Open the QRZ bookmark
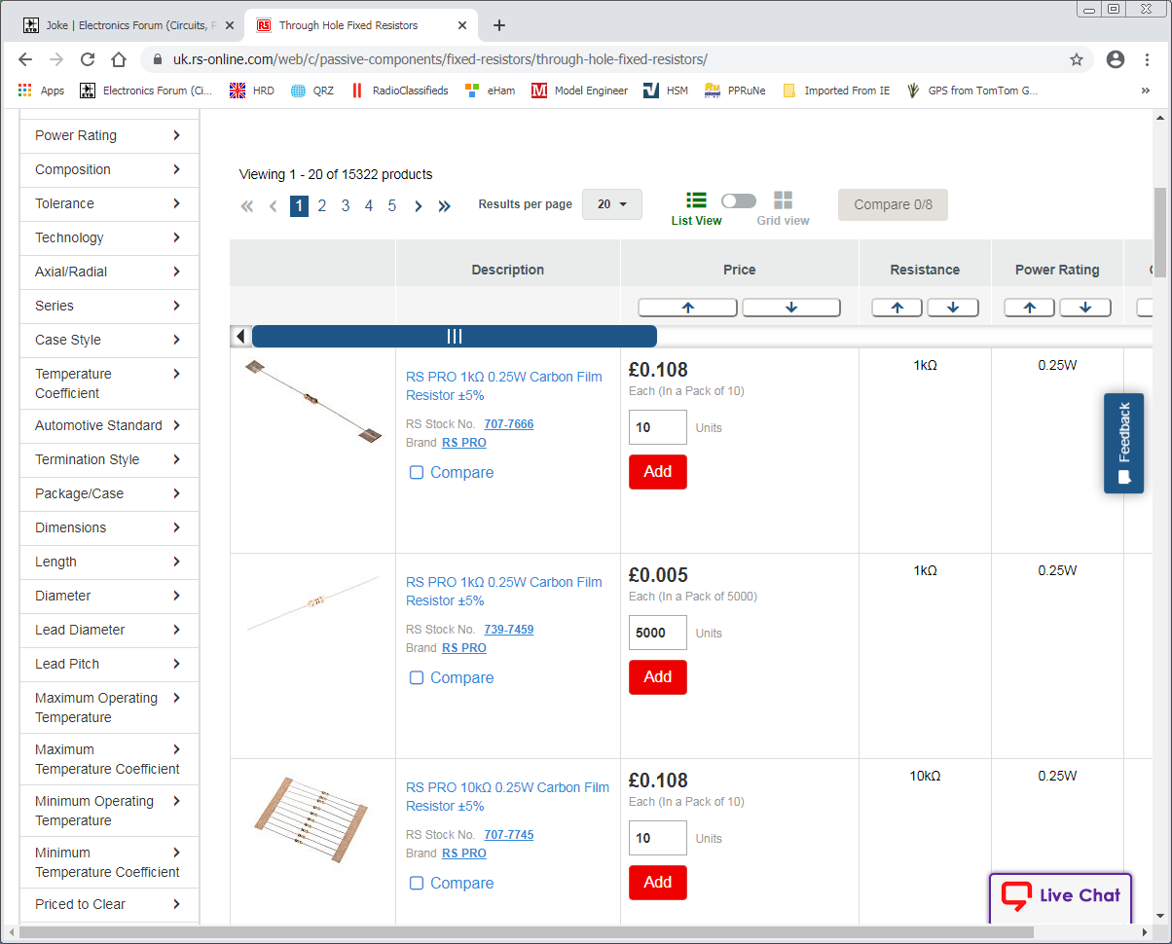The height and width of the screenshot is (944, 1172). click(311, 91)
